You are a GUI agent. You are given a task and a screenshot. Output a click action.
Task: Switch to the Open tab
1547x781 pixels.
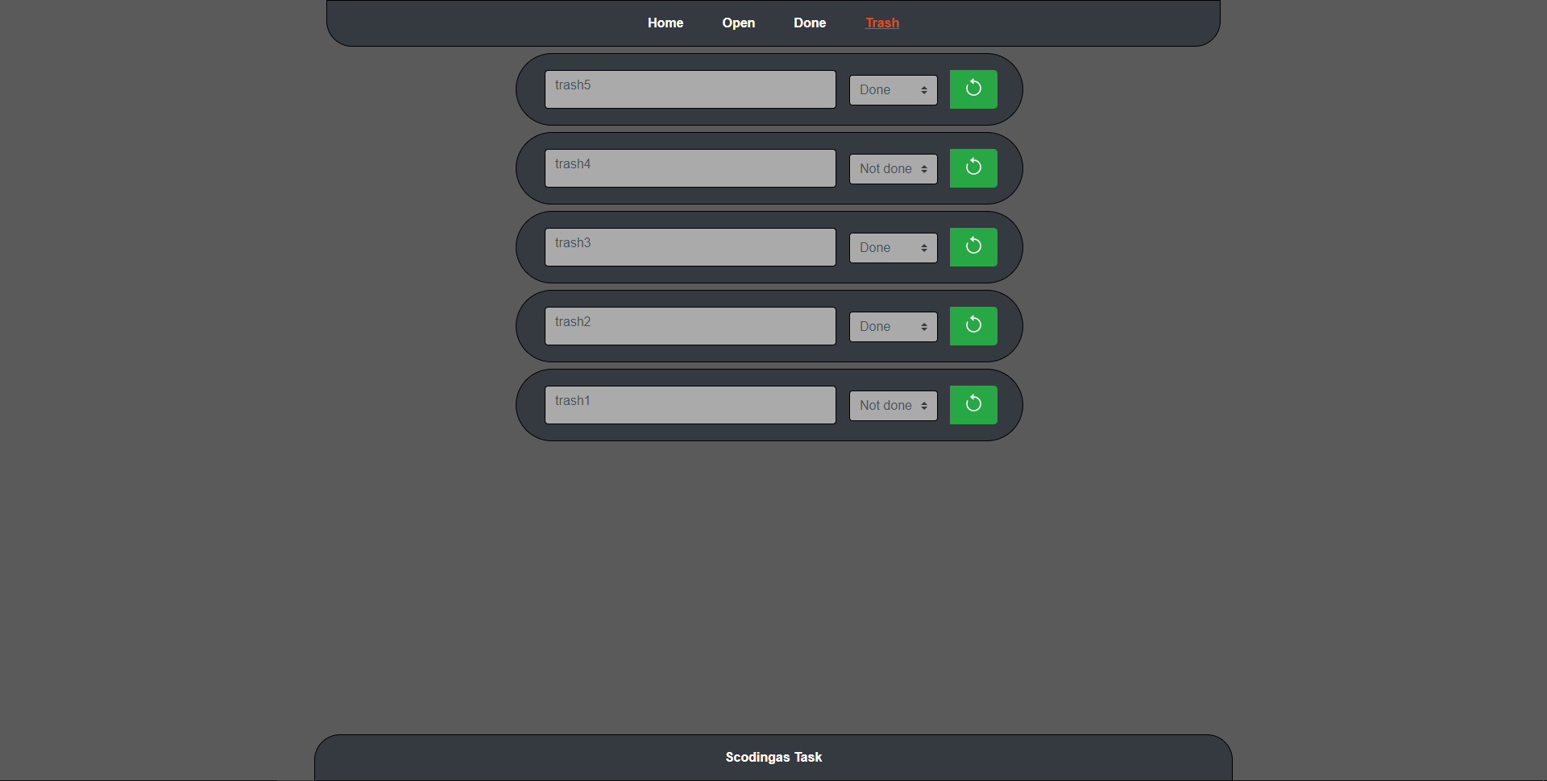pos(738,23)
